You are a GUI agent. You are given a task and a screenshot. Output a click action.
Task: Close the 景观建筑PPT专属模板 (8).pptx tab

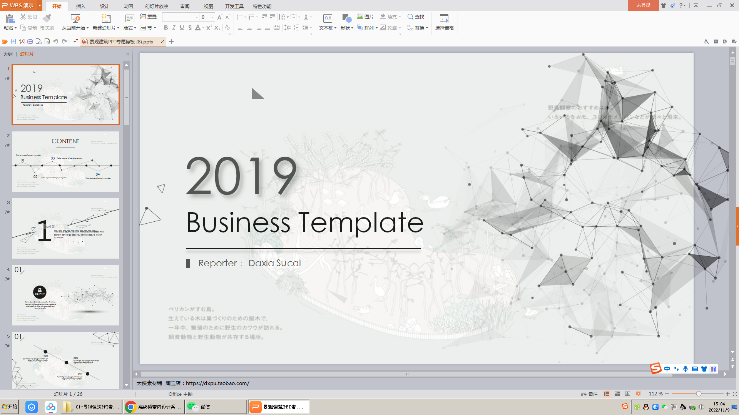[x=162, y=41]
